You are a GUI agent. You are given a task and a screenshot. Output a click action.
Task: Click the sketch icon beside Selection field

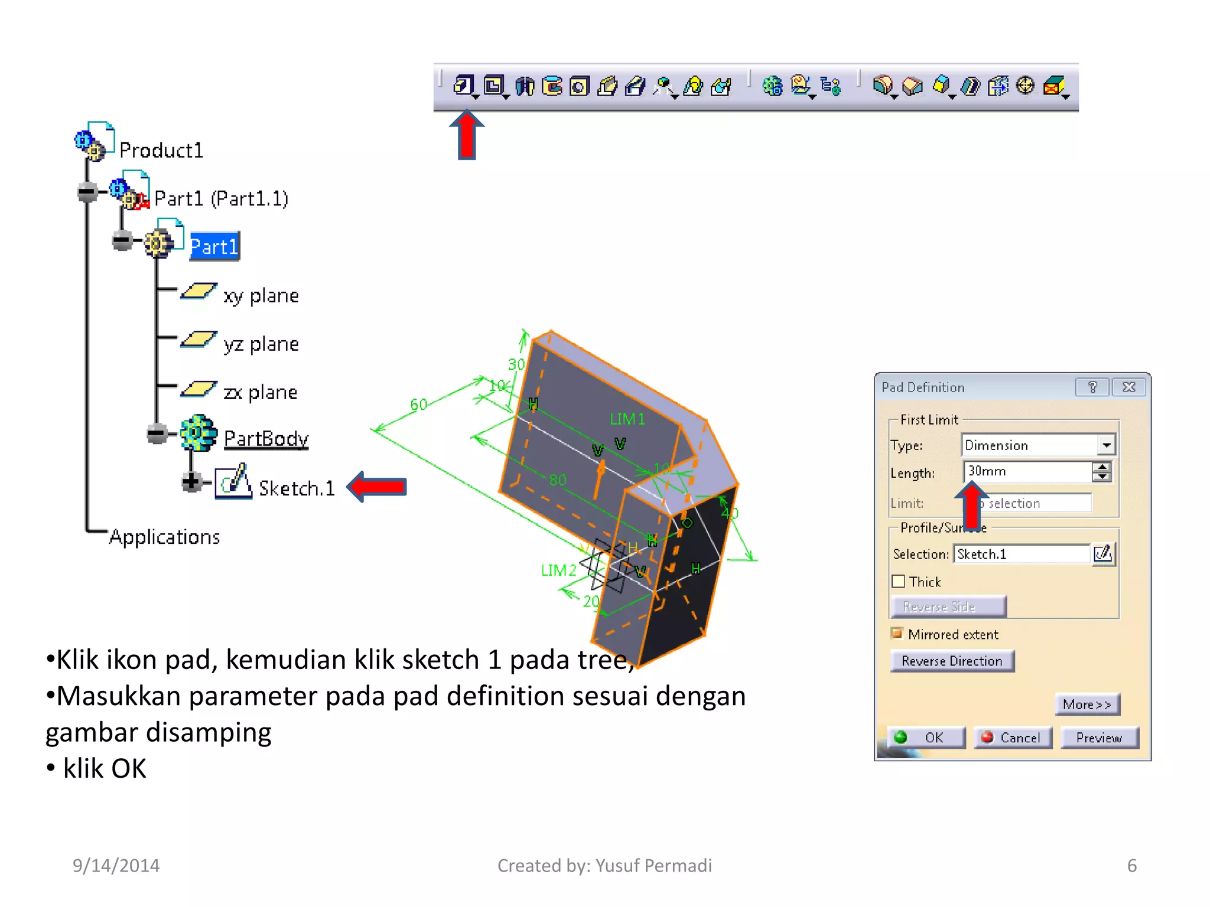[x=1103, y=554]
